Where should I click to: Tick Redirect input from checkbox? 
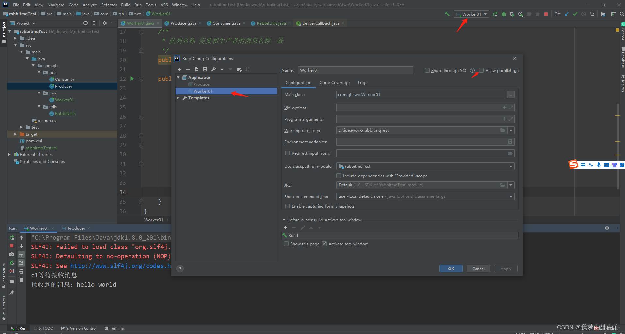(288, 153)
